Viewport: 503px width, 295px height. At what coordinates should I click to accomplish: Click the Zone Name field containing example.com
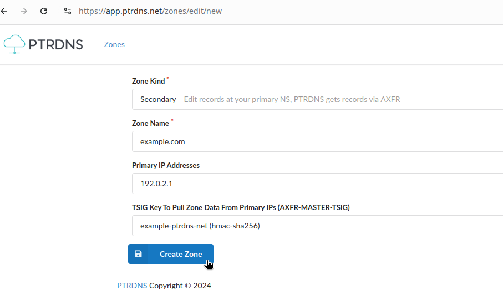click(x=318, y=141)
